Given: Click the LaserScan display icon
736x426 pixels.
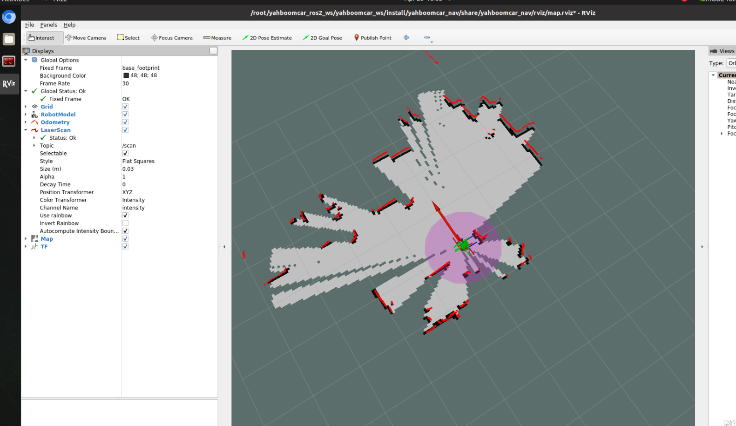Looking at the screenshot, I should [x=34, y=130].
